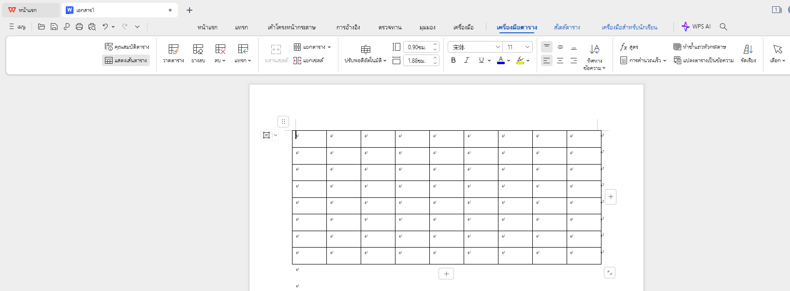Screen dimensions: 790x291
Task: Open Split Table (แยกตาราง) dropdown
Action: tap(312, 47)
